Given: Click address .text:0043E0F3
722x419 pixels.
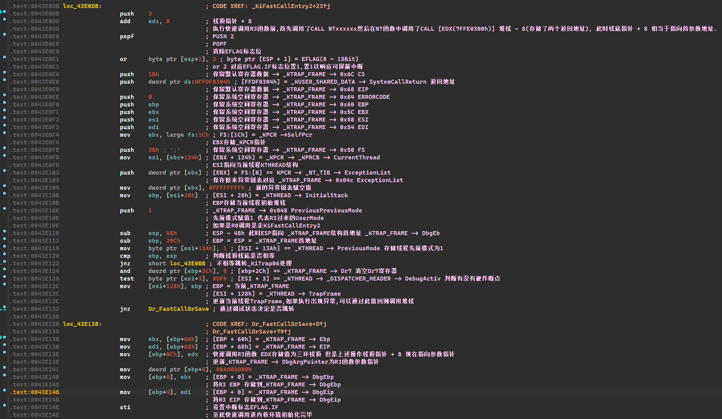Looking at the screenshot, I should tap(34, 127).
